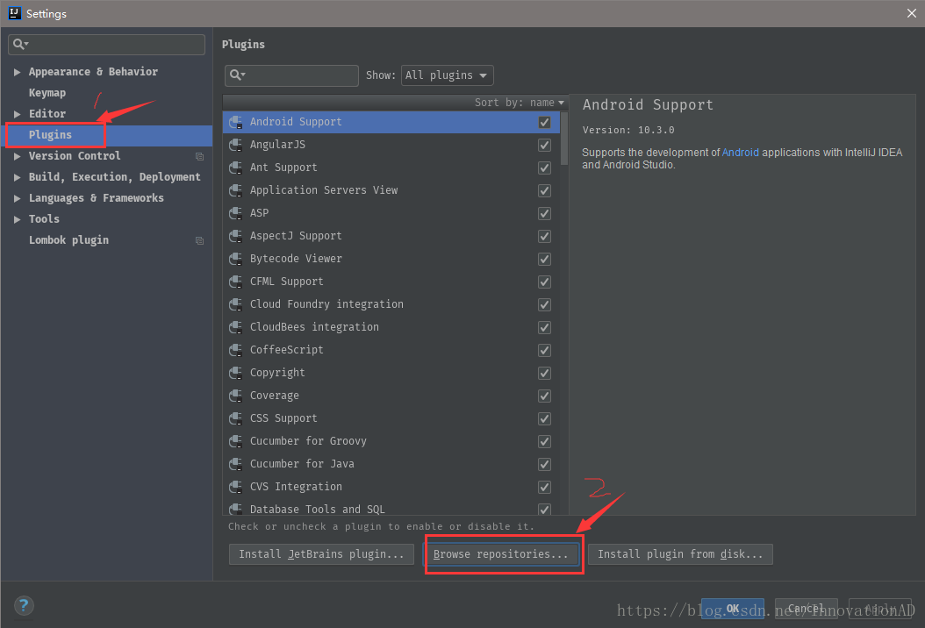
Task: Select the Coverage plugin row
Action: point(391,396)
